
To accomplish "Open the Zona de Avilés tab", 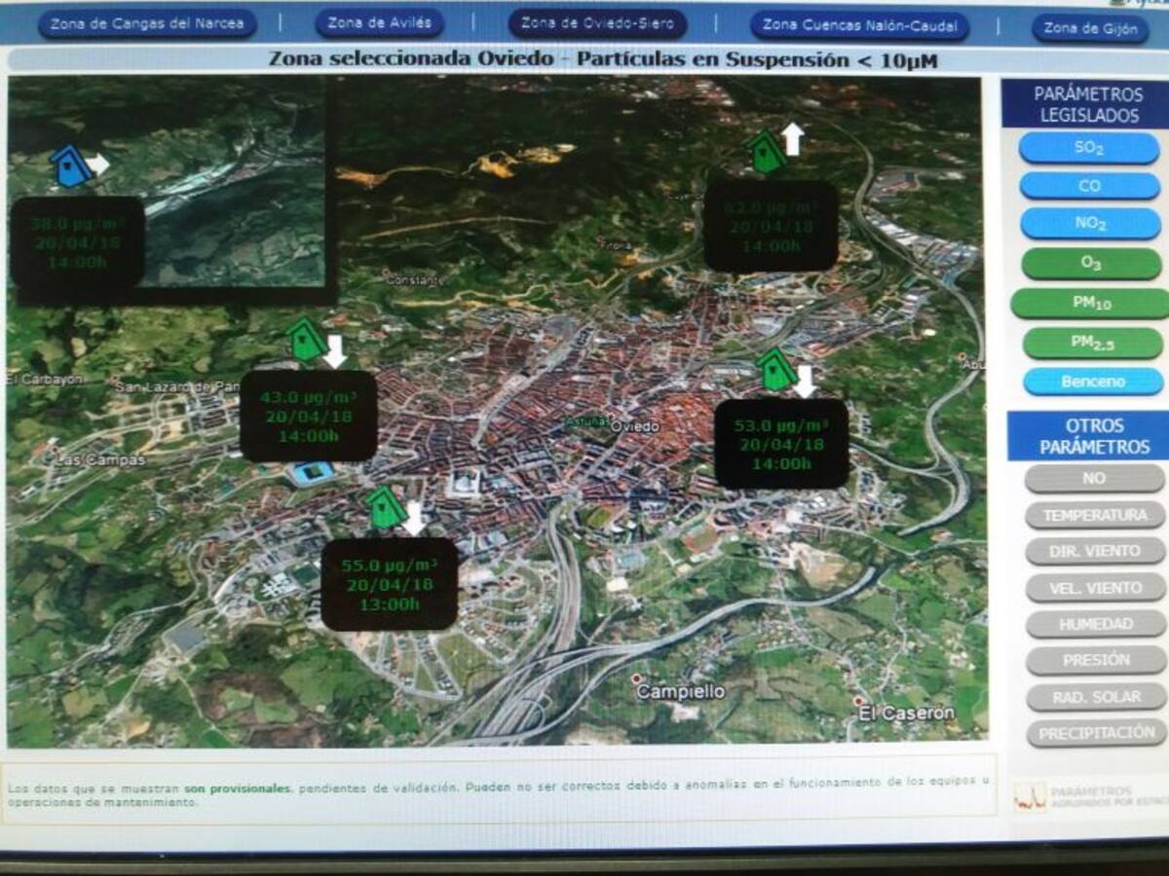I will click(x=379, y=23).
